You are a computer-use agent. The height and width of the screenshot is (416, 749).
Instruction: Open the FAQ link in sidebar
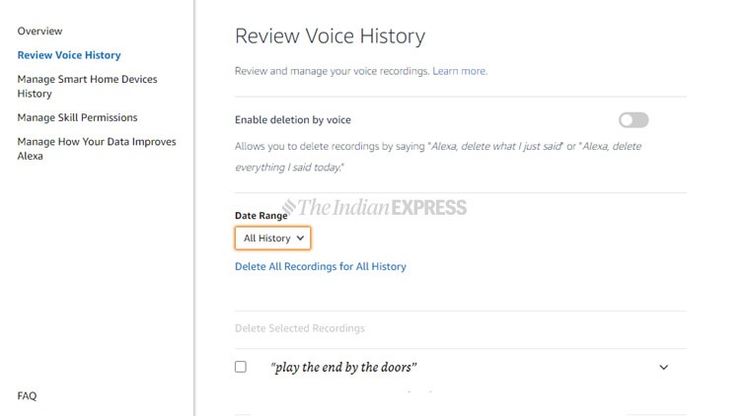tap(27, 395)
